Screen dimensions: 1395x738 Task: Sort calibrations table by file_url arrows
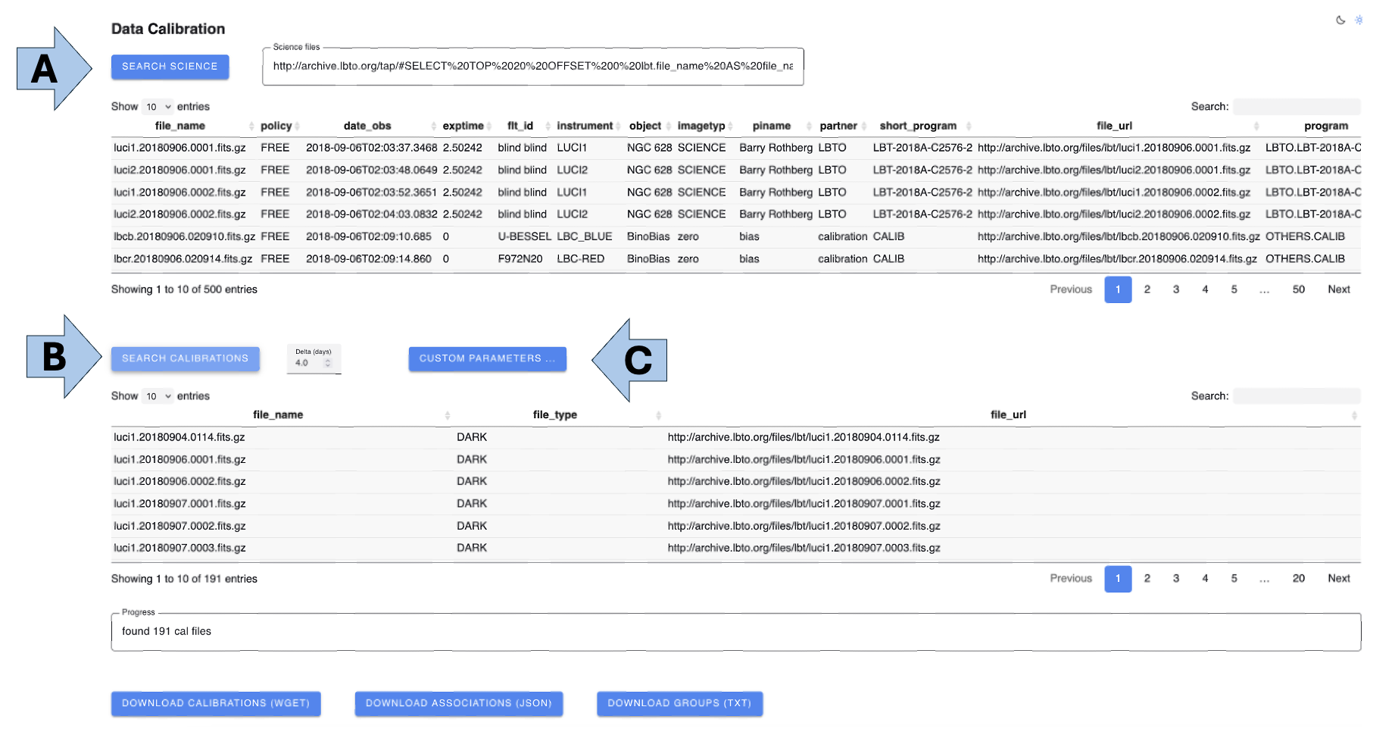pos(1353,415)
